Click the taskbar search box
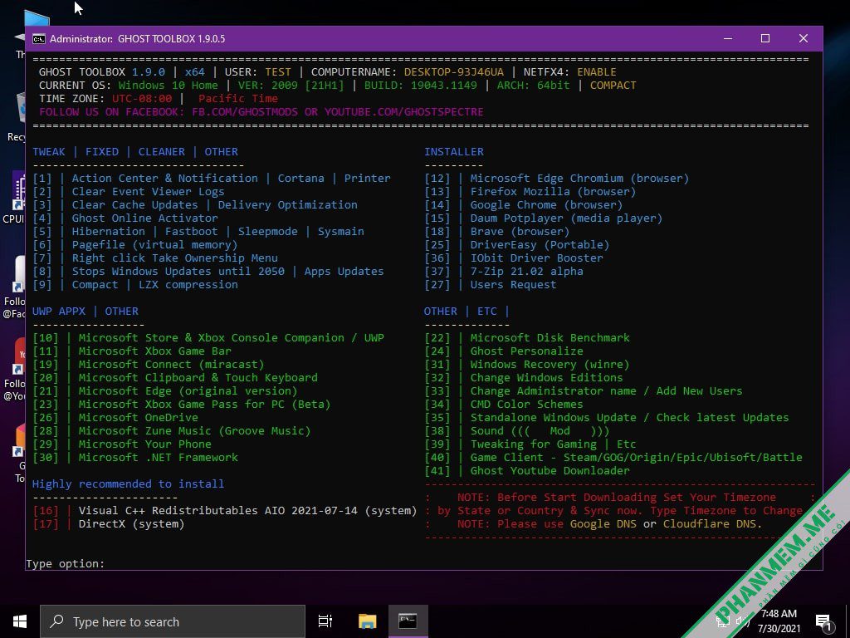The height and width of the screenshot is (638, 850). (173, 621)
